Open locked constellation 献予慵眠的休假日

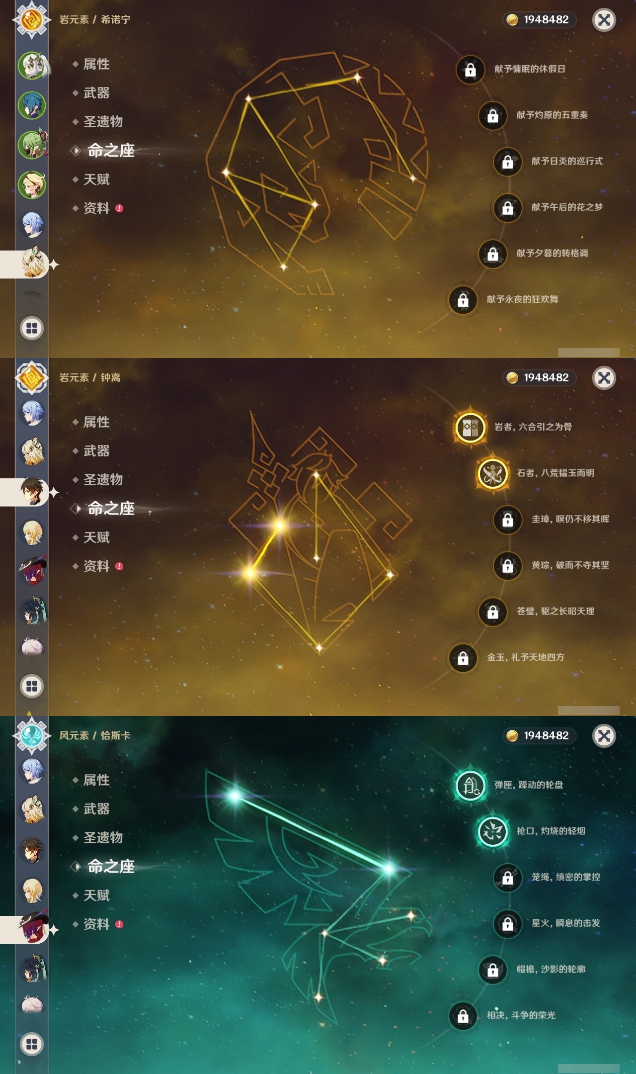point(470,69)
